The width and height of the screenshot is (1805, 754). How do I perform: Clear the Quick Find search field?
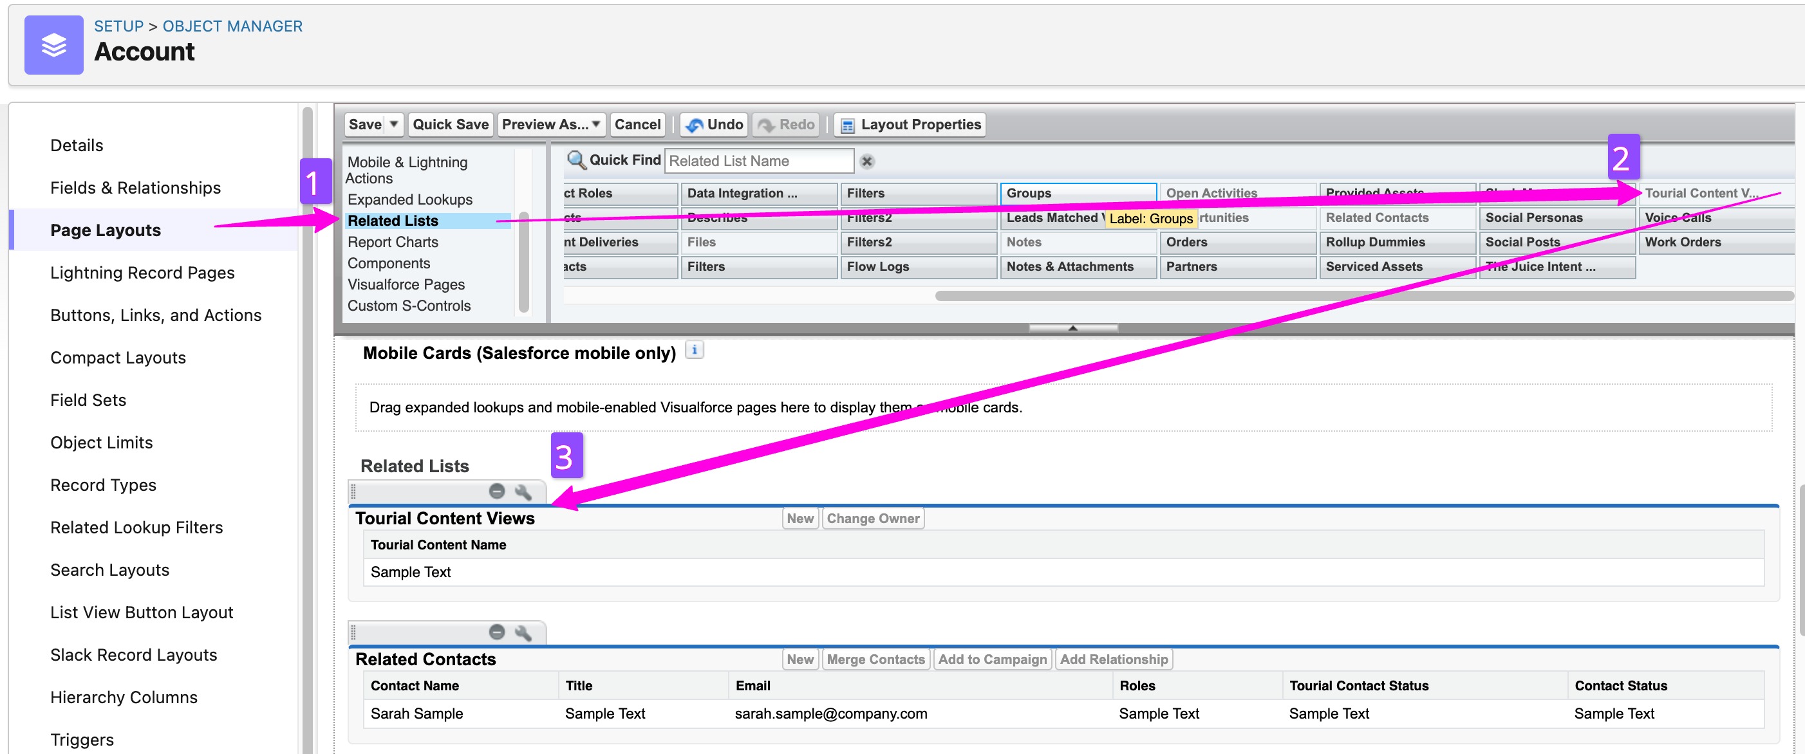[x=866, y=161]
